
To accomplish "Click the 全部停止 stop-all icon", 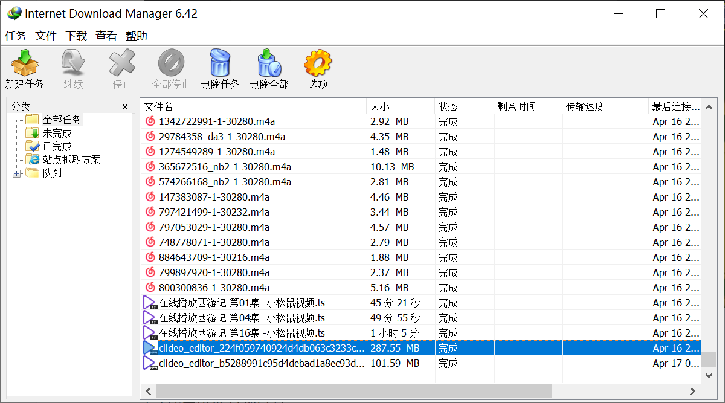I will 171,62.
